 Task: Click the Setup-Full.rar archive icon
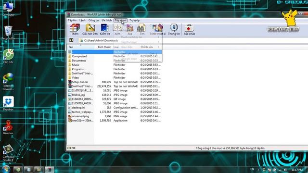click(70, 82)
